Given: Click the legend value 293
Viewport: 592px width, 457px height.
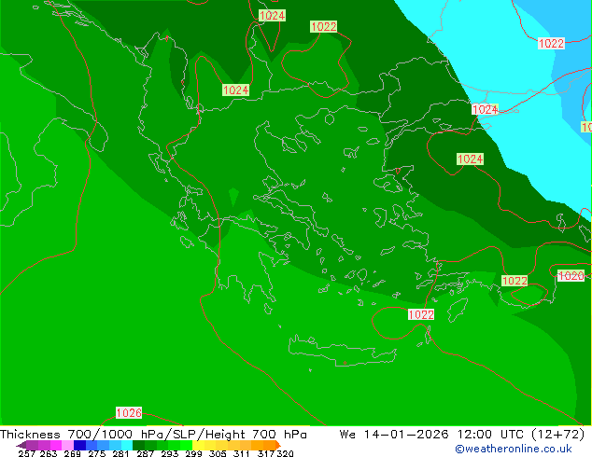Looking at the screenshot, I should coord(170,453).
